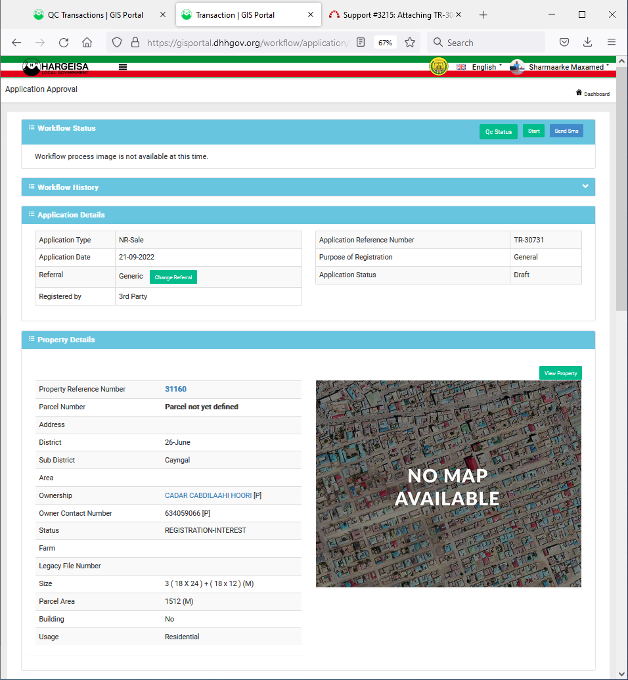Click the Change Referral button
Viewport: 628px width, 680px height.
pyautogui.click(x=173, y=277)
